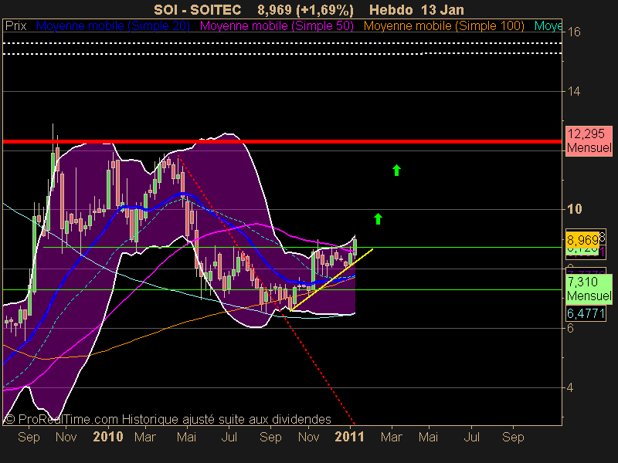
Task: Select the Prix legend entry
Action: pos(15,26)
